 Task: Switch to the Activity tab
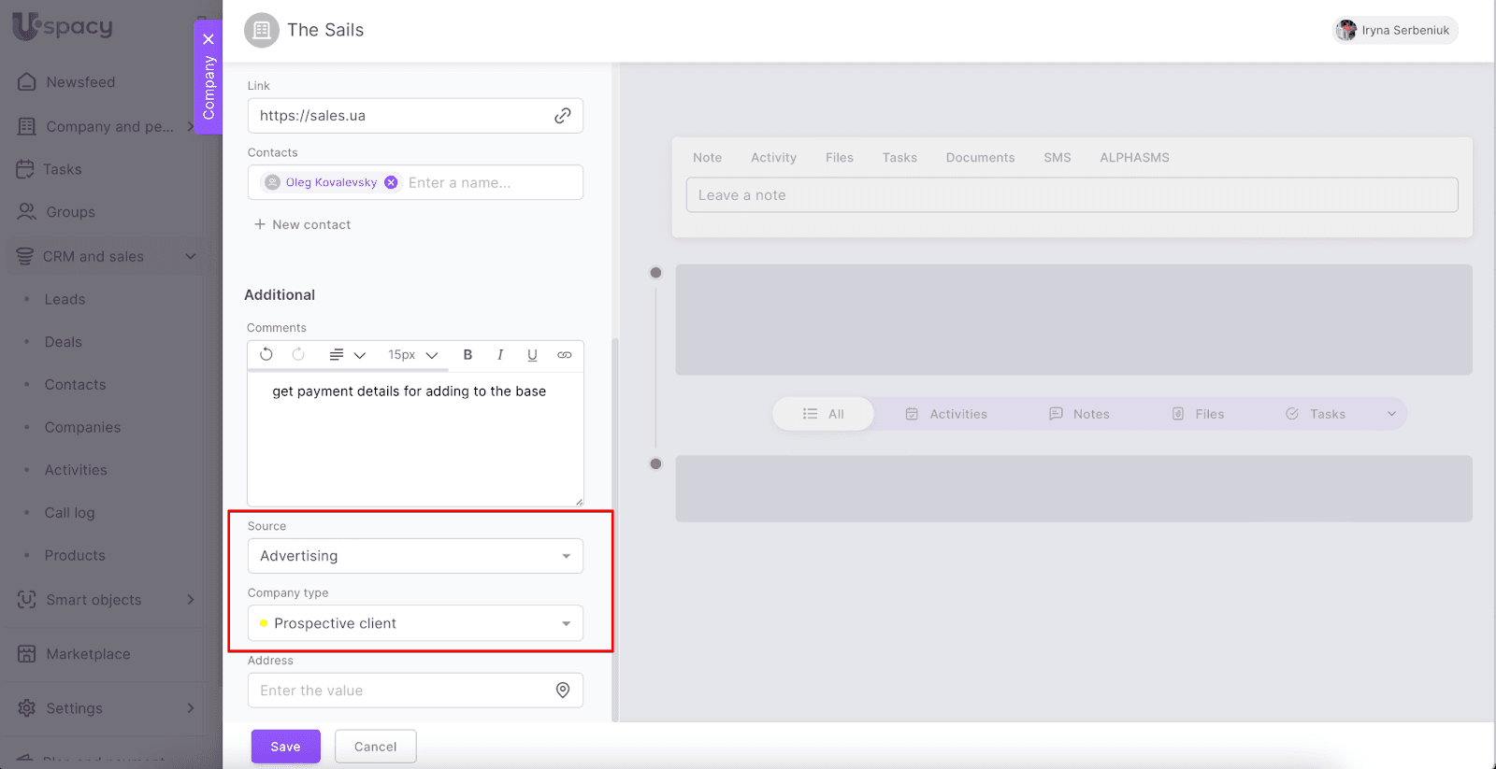(x=773, y=158)
